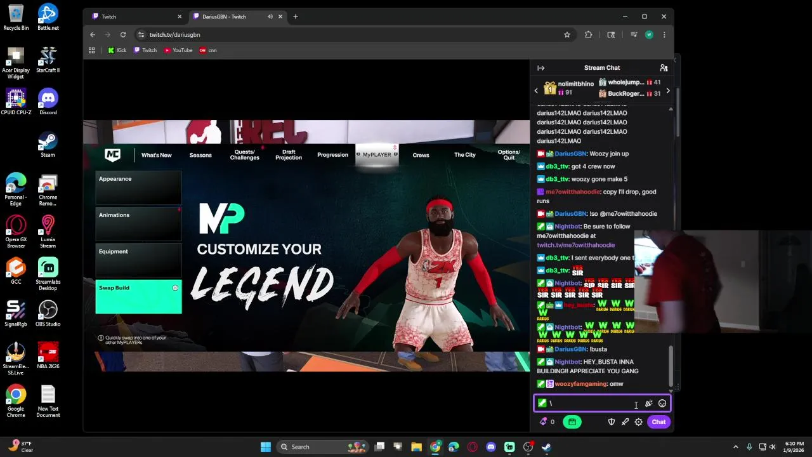The image size is (812, 457).
Task: Open the Recycle Bin desktop icon
Action: (x=16, y=17)
